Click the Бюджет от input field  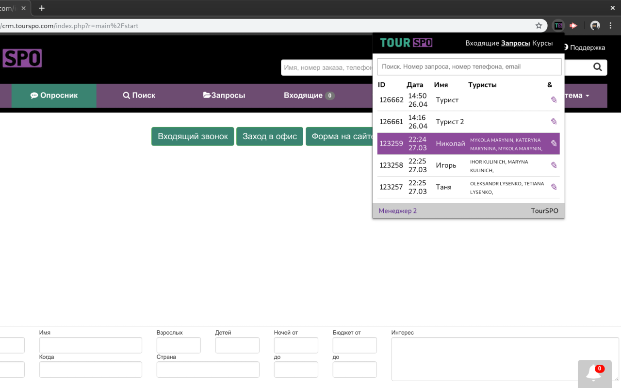pos(355,345)
